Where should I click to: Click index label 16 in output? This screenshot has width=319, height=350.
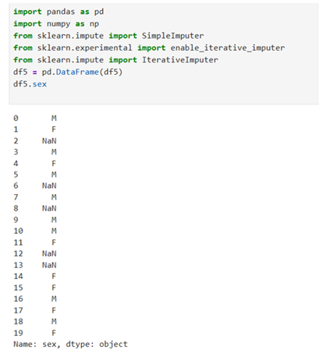[18, 299]
